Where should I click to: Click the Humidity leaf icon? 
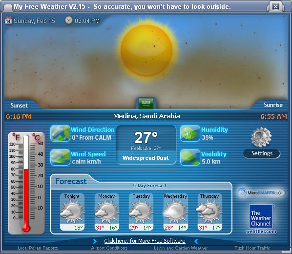click(190, 133)
